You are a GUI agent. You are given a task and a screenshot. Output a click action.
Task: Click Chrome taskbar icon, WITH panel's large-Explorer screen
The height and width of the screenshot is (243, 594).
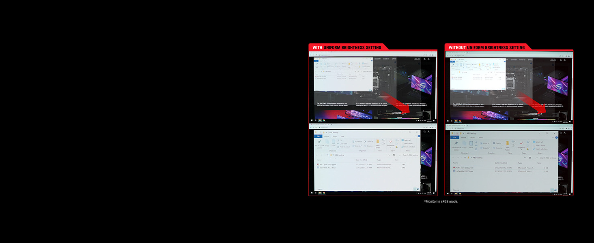(x=324, y=193)
